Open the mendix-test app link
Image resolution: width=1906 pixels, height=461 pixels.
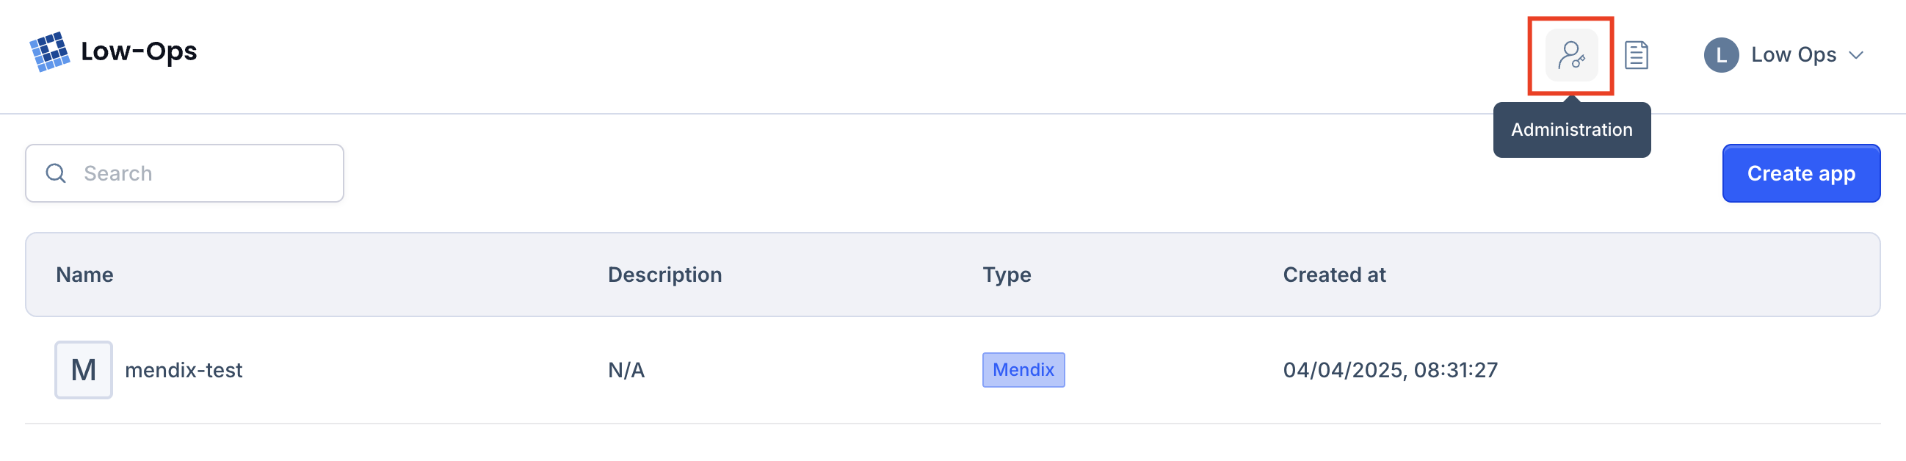click(184, 370)
